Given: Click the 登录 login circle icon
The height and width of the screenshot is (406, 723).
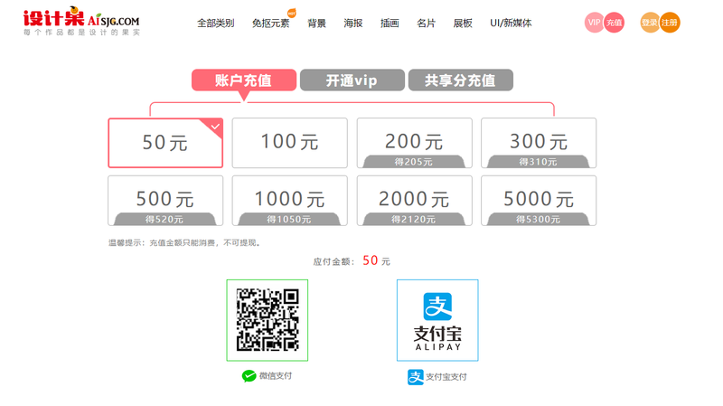Looking at the screenshot, I should tap(650, 23).
